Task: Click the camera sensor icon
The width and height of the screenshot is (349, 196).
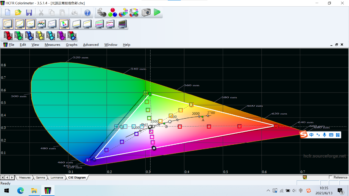Action: click(x=146, y=12)
